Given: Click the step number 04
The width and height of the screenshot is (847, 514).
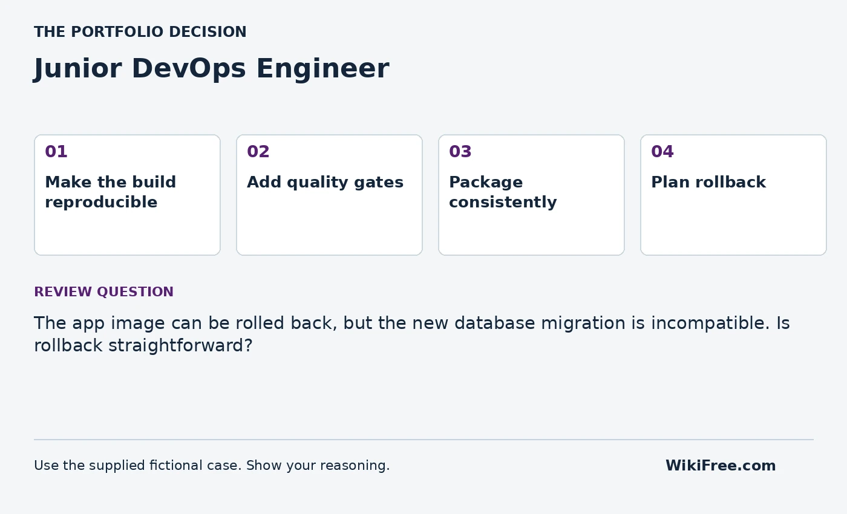Looking at the screenshot, I should [662, 152].
